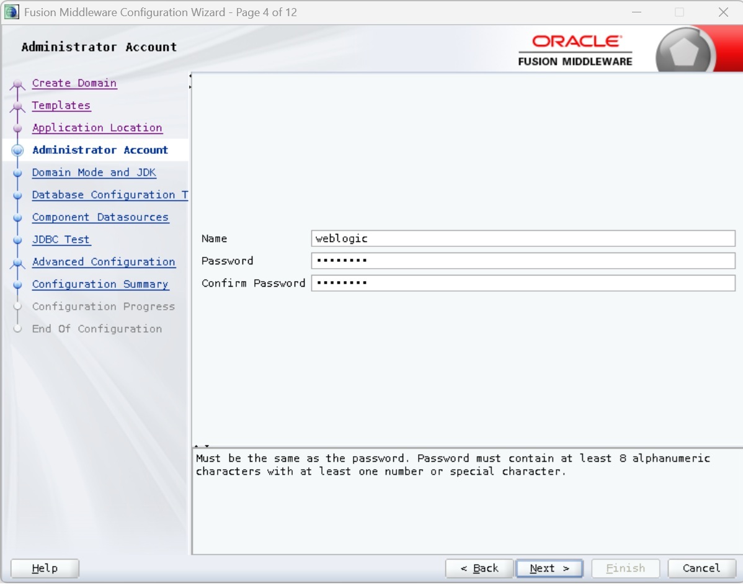The height and width of the screenshot is (587, 743).
Task: Open the Domain Mode and JDK page
Action: (x=94, y=173)
